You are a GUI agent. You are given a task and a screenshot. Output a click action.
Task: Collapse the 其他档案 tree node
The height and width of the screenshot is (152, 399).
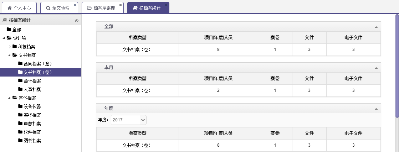coord(4,98)
